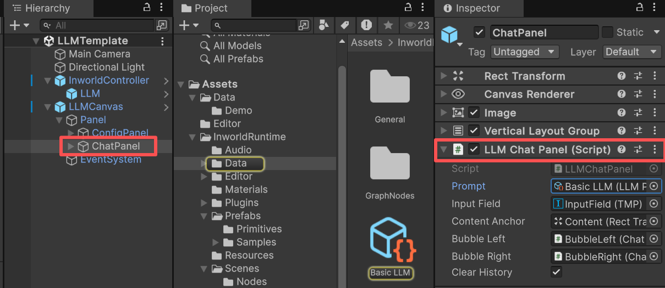This screenshot has height=288, width=665.
Task: Focus the Project search field
Action: pyautogui.click(x=253, y=25)
